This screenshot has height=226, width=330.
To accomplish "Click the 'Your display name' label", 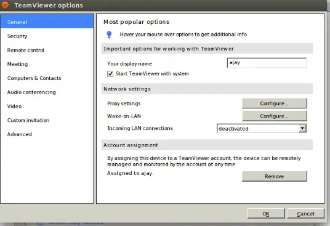I will coord(129,64).
